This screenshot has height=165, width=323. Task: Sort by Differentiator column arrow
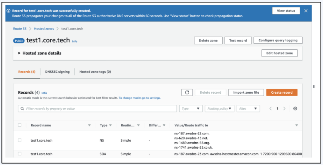[164, 125]
